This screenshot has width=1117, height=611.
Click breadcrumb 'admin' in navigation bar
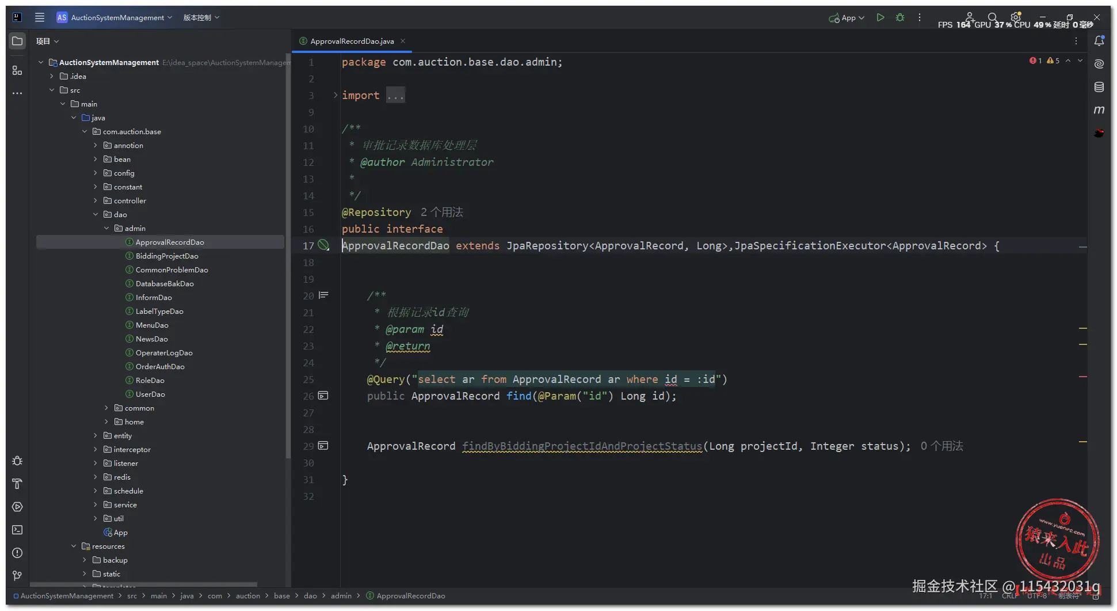coord(341,595)
